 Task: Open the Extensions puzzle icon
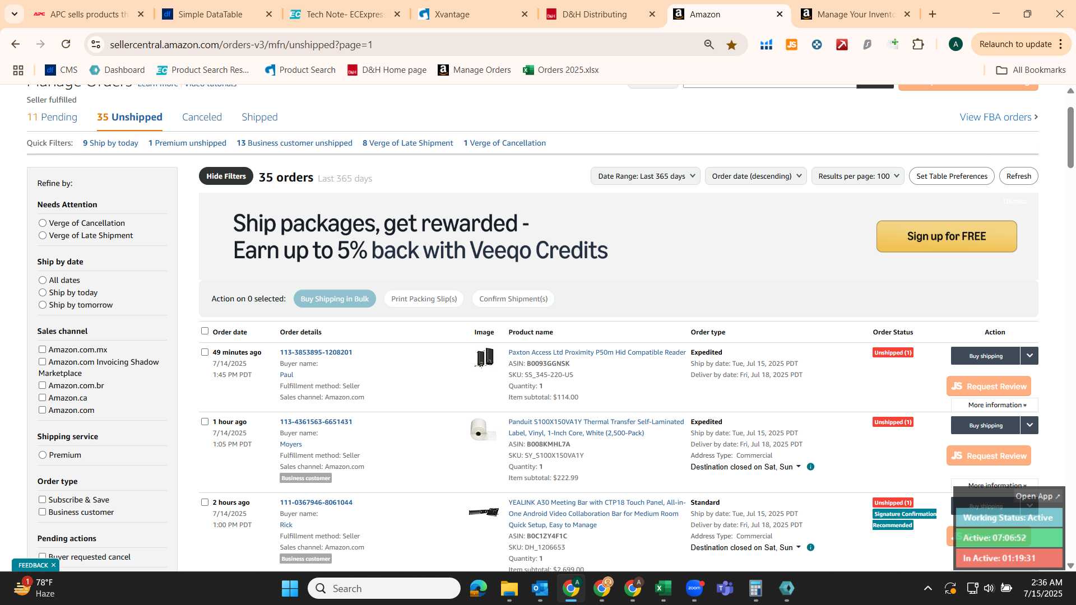tap(918, 44)
